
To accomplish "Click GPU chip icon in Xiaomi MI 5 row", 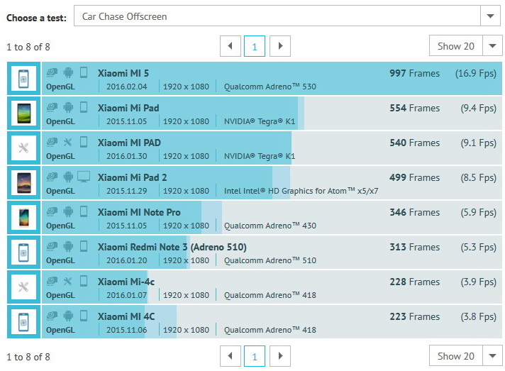I will click(x=52, y=72).
